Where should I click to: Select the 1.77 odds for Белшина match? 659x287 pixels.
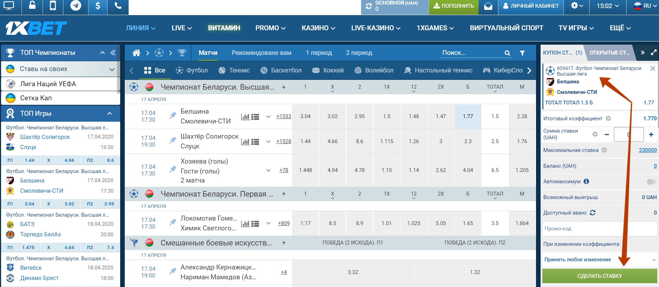468,116
